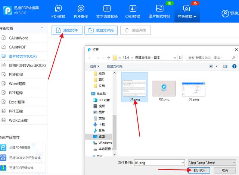Image resolution: width=239 pixels, height=175 pixels.
Task: Open the 图片格式转换 tab
Action: [x=159, y=12]
